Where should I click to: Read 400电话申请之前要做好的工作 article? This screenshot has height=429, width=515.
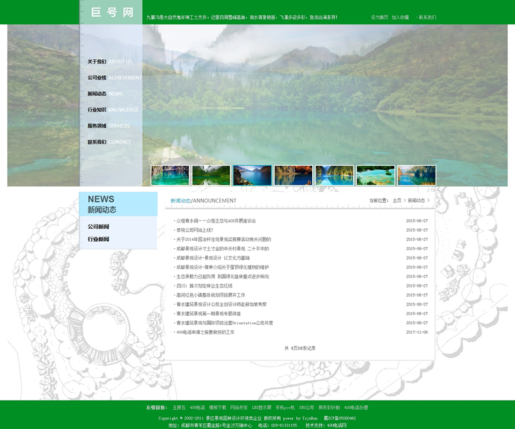coord(205,333)
